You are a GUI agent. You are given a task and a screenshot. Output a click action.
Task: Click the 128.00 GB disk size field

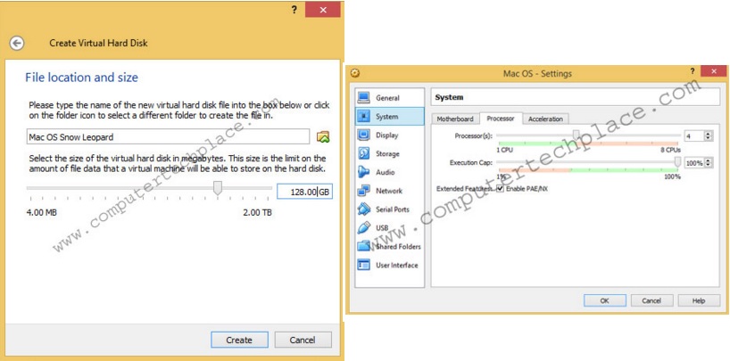(x=304, y=192)
